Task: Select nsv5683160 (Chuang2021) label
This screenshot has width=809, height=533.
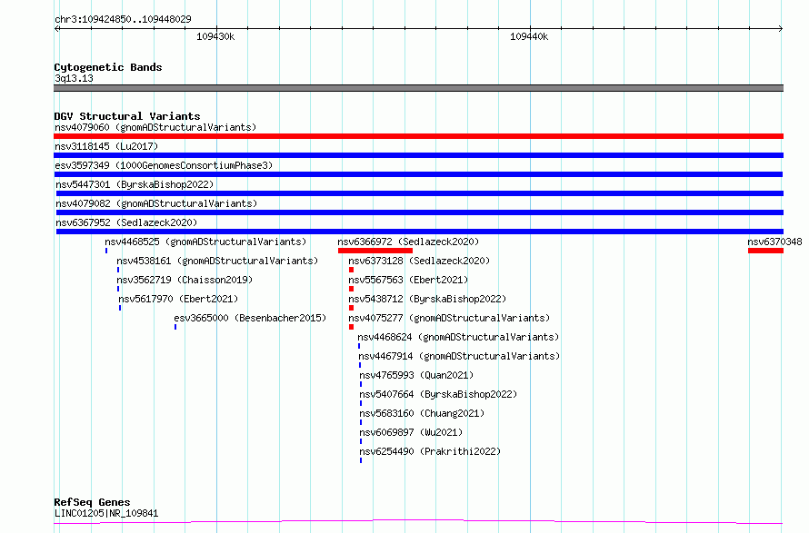Action: click(422, 413)
